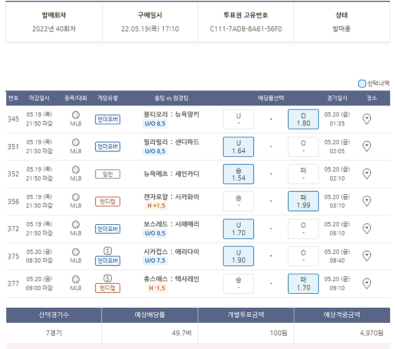Open venue pin for match 351
The width and height of the screenshot is (395, 349).
click(367, 146)
